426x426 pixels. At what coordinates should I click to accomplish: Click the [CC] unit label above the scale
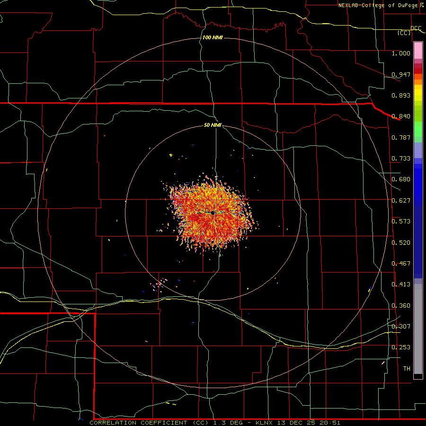click(x=404, y=33)
